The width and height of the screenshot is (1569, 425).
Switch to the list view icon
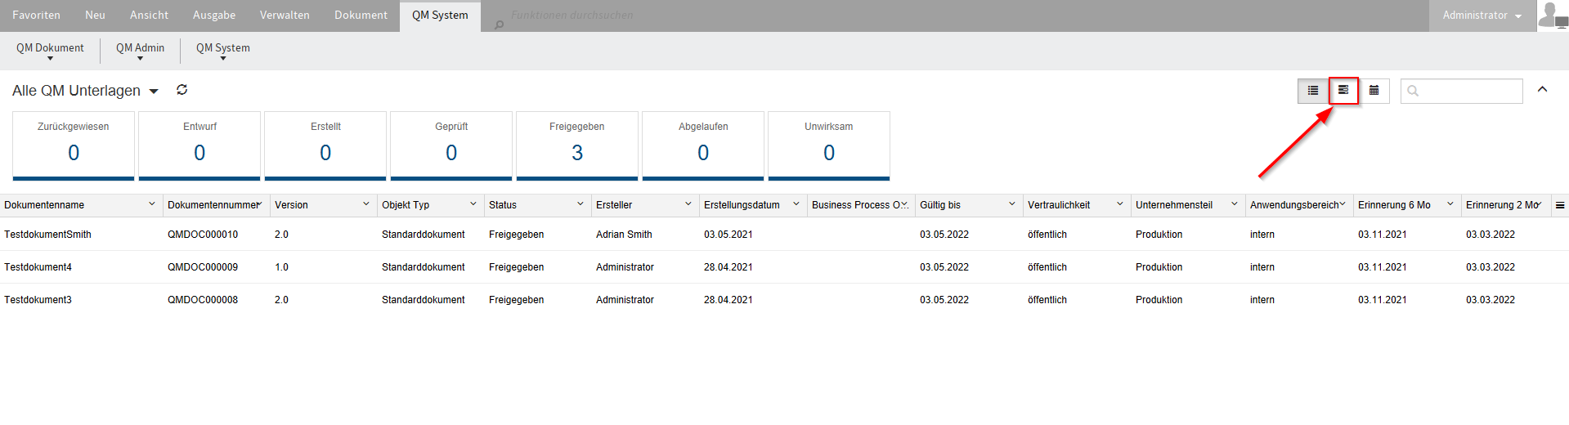pyautogui.click(x=1312, y=91)
